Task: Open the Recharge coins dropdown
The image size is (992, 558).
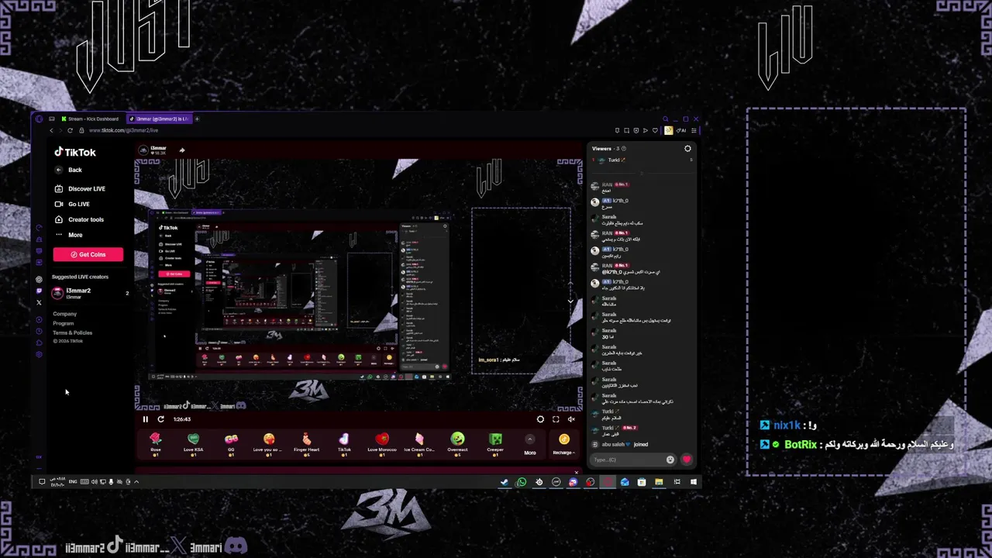Action: click(x=564, y=445)
